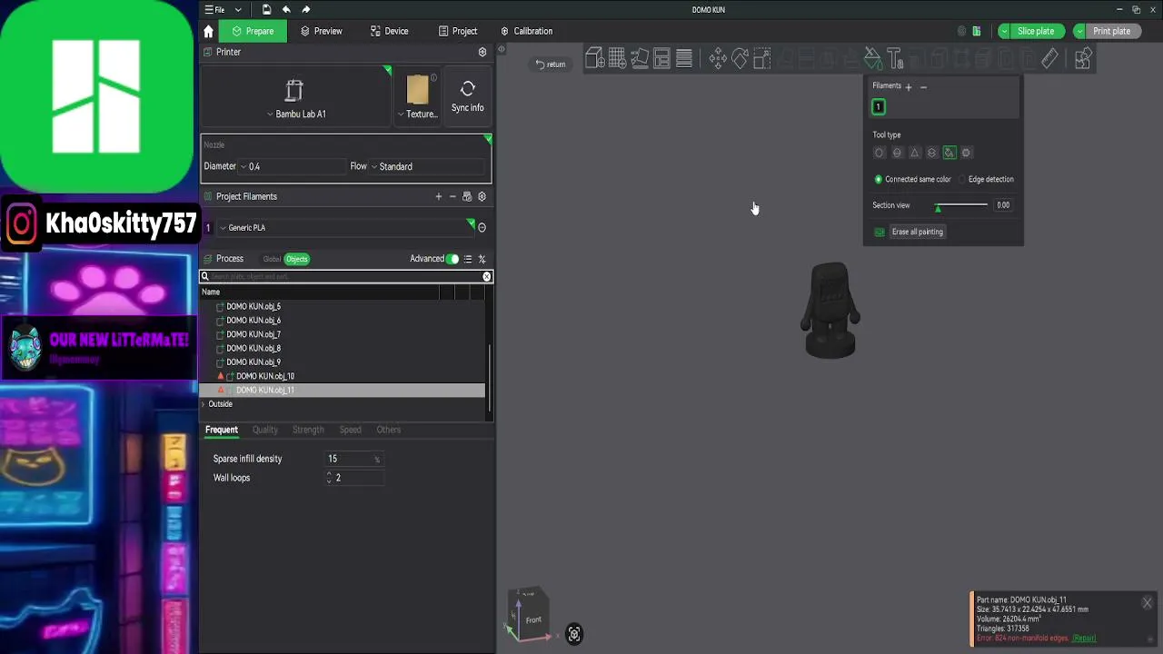Click the Sync info button

click(468, 96)
